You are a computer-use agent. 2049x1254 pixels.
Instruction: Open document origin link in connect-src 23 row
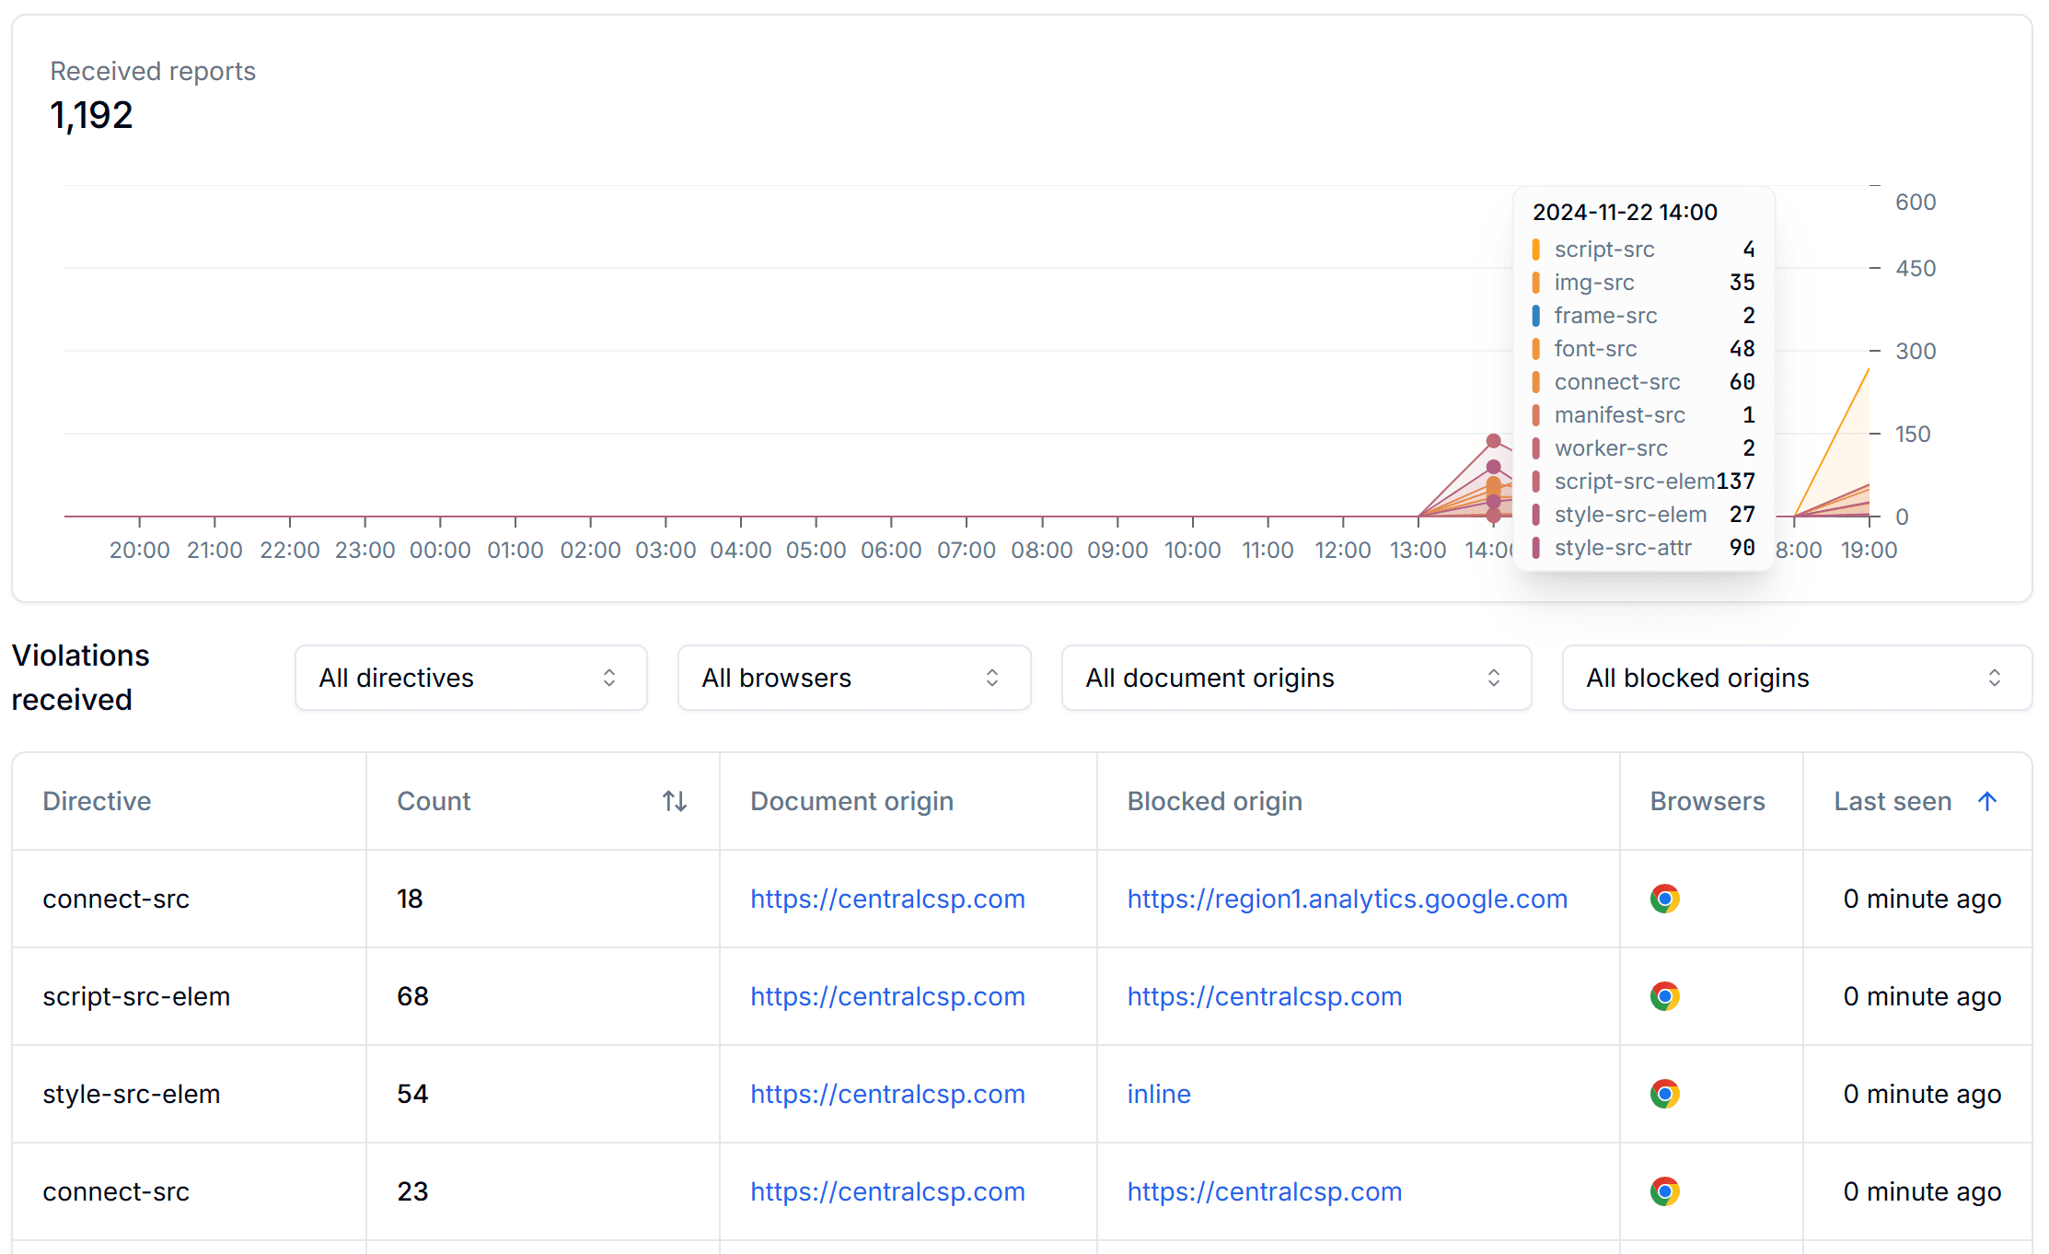point(887,1191)
